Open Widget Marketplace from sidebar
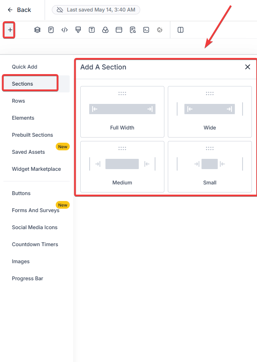This screenshot has width=257, height=362. tap(37, 169)
